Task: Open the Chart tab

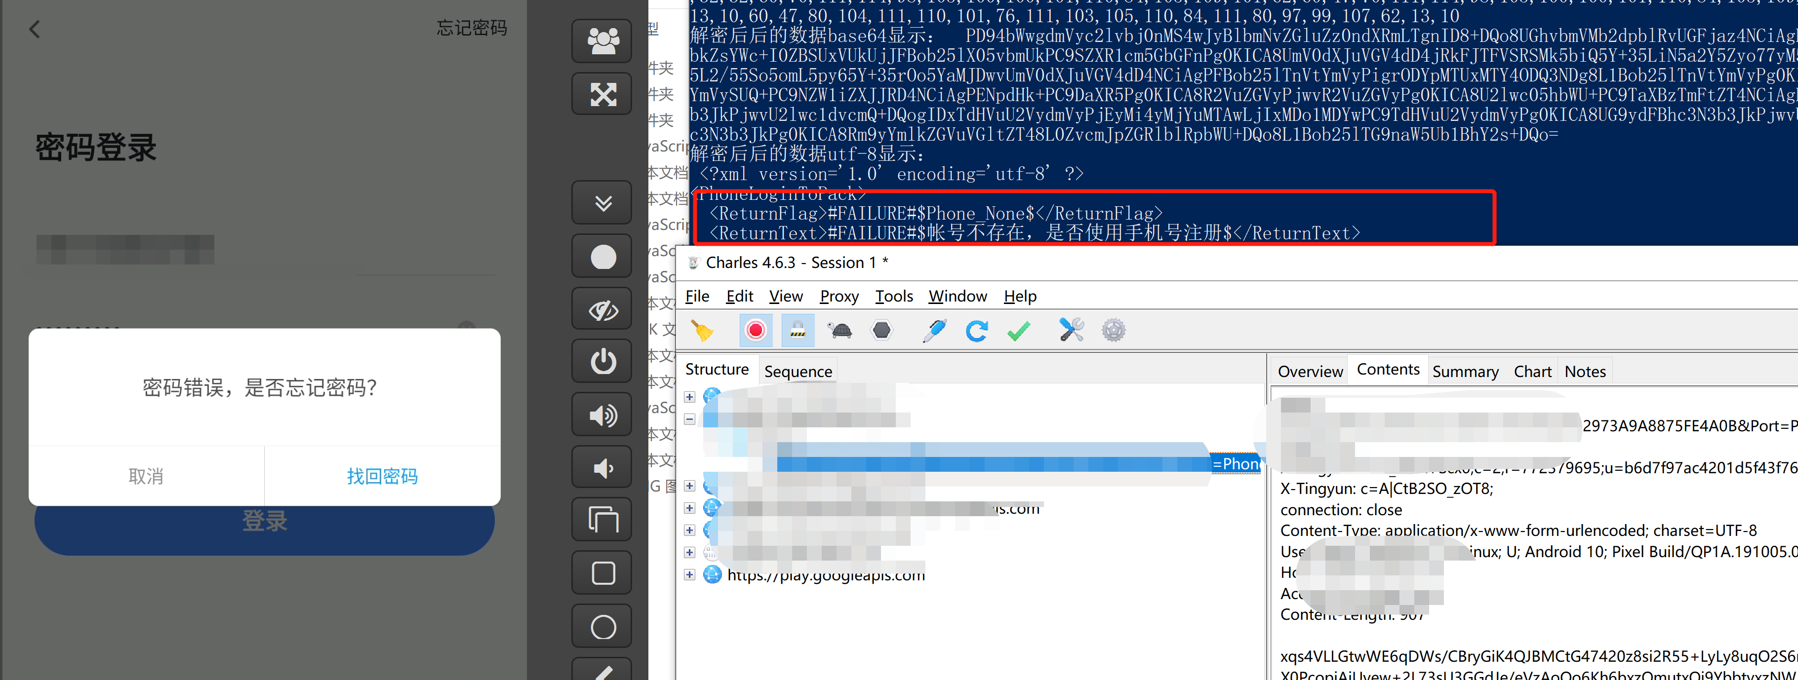Action: [1532, 371]
